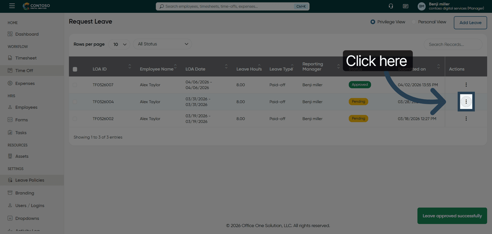Sort table by LOA ID column

pos(130,66)
